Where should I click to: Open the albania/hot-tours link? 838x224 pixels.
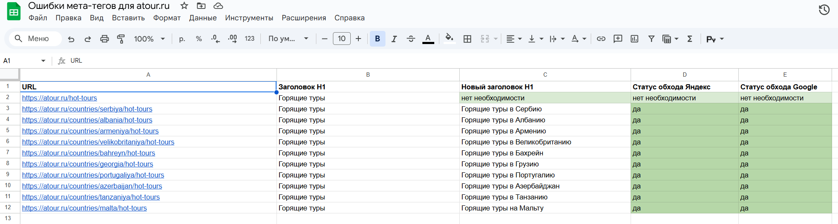87,120
